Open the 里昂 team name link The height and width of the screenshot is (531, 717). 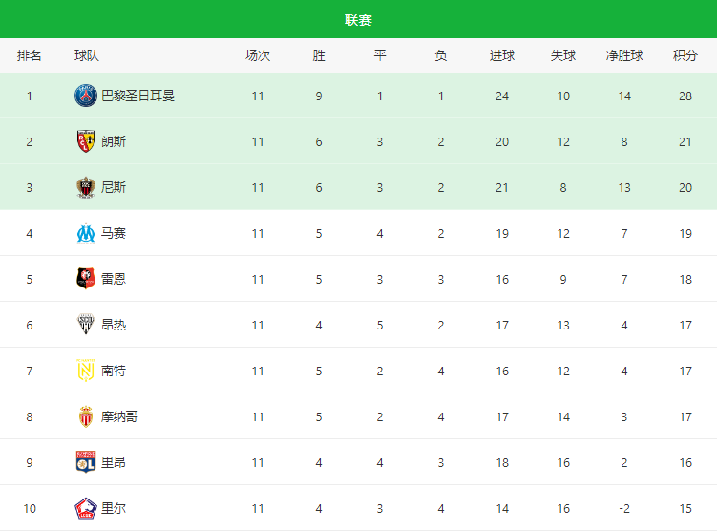tap(114, 462)
